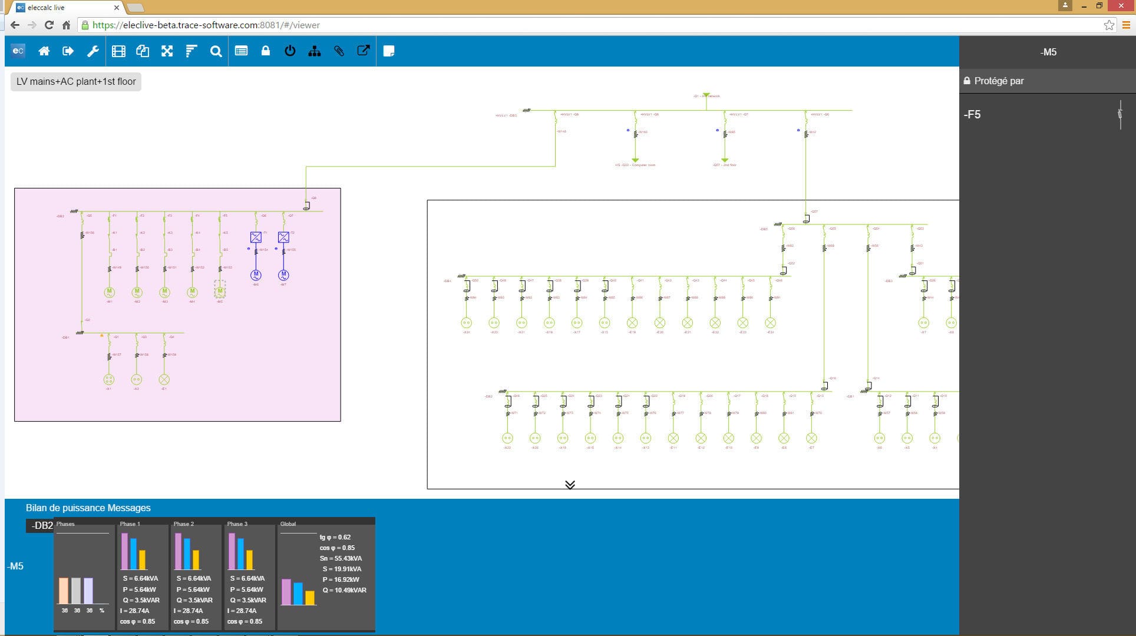The width and height of the screenshot is (1136, 636).
Task: Click the T2 converter symbol
Action: coord(283,237)
